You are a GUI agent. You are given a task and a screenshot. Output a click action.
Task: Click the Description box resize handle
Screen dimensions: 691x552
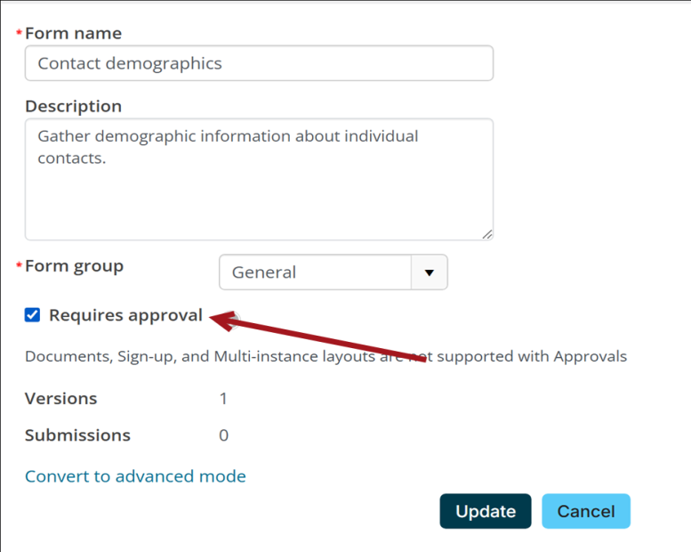point(486,234)
